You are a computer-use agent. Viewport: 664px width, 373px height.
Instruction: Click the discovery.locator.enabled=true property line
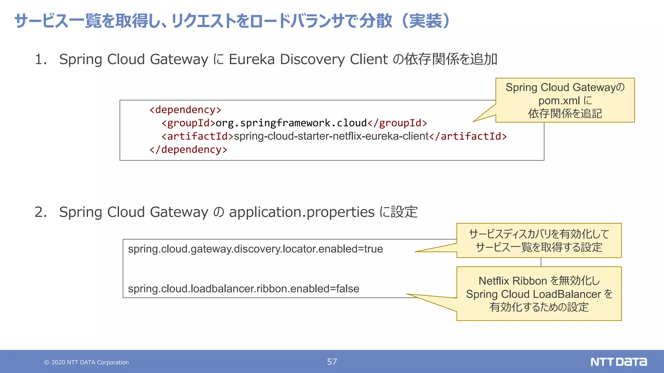(255, 249)
